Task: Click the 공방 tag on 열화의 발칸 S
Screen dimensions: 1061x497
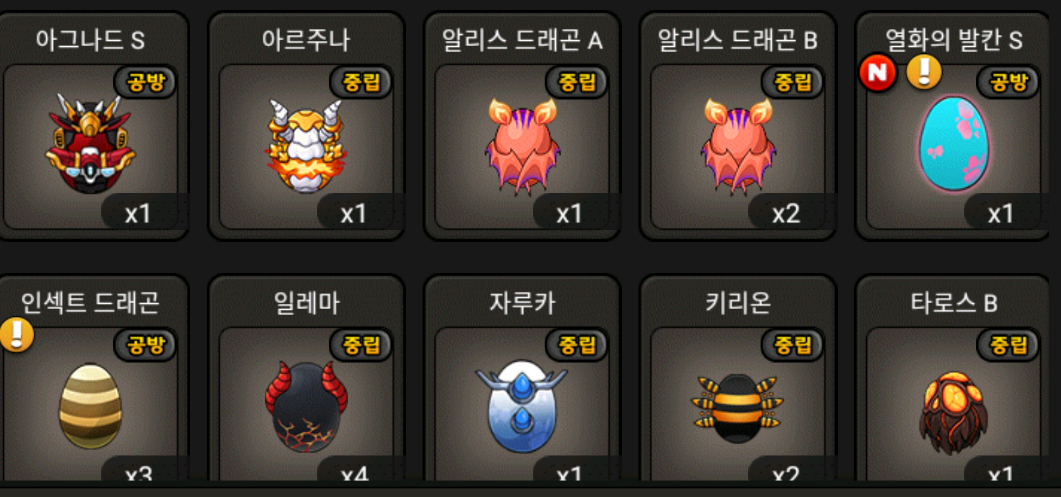Action: [1008, 82]
